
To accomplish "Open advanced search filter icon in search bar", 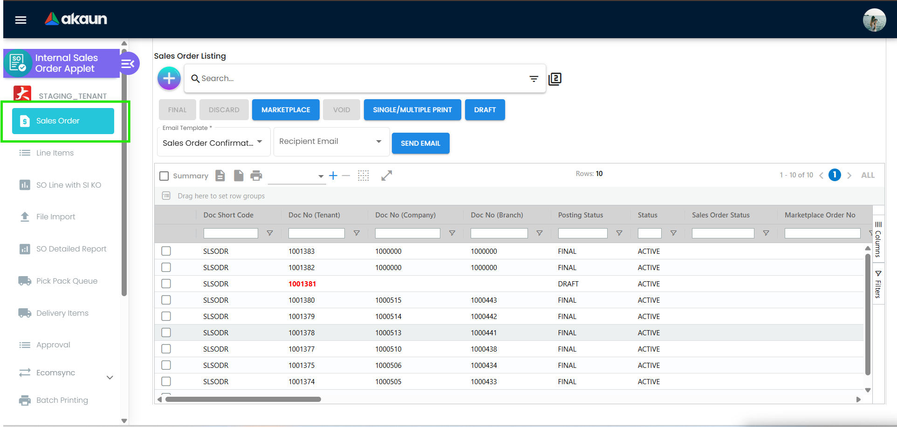I will [x=534, y=79].
